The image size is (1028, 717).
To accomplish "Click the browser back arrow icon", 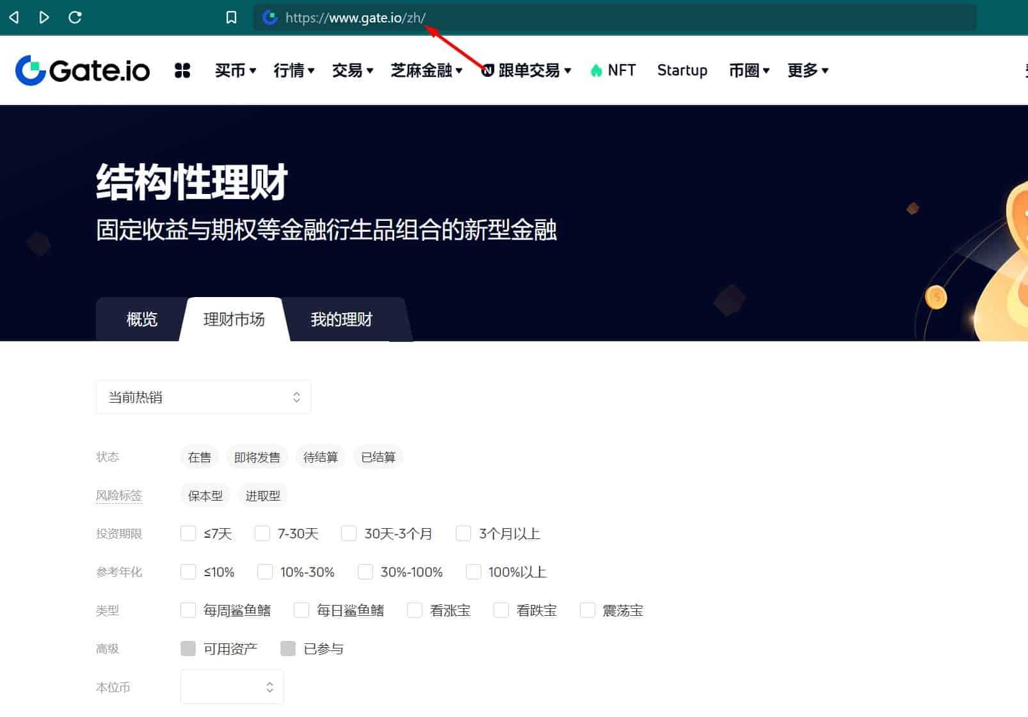I will [14, 17].
